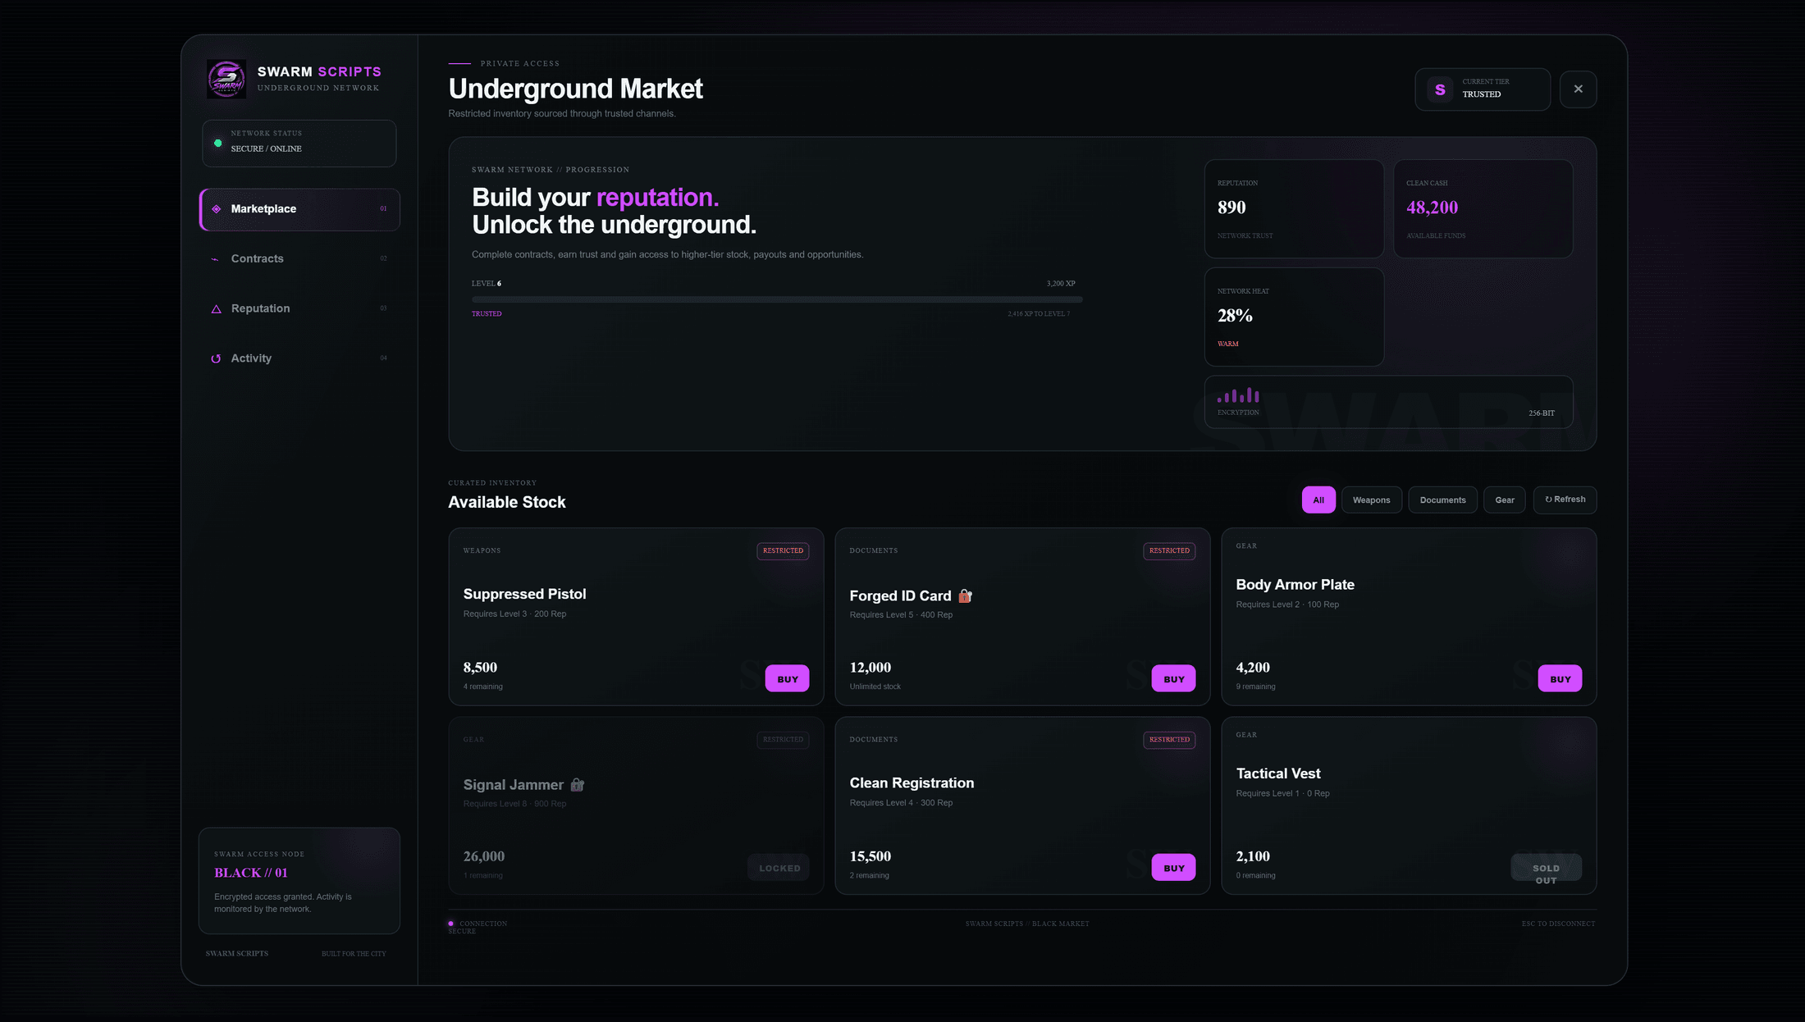Click the Contracts sidebar icon
1805x1022 pixels.
[x=215, y=259]
